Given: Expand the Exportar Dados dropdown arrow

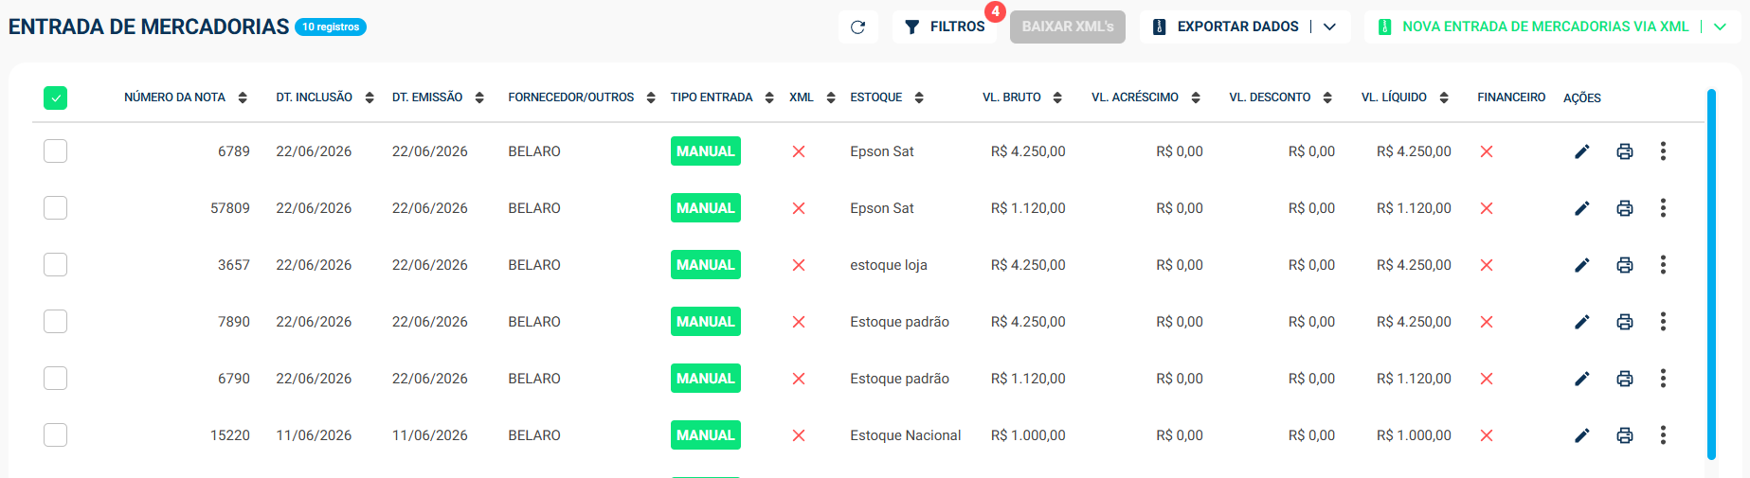Looking at the screenshot, I should tap(1330, 27).
